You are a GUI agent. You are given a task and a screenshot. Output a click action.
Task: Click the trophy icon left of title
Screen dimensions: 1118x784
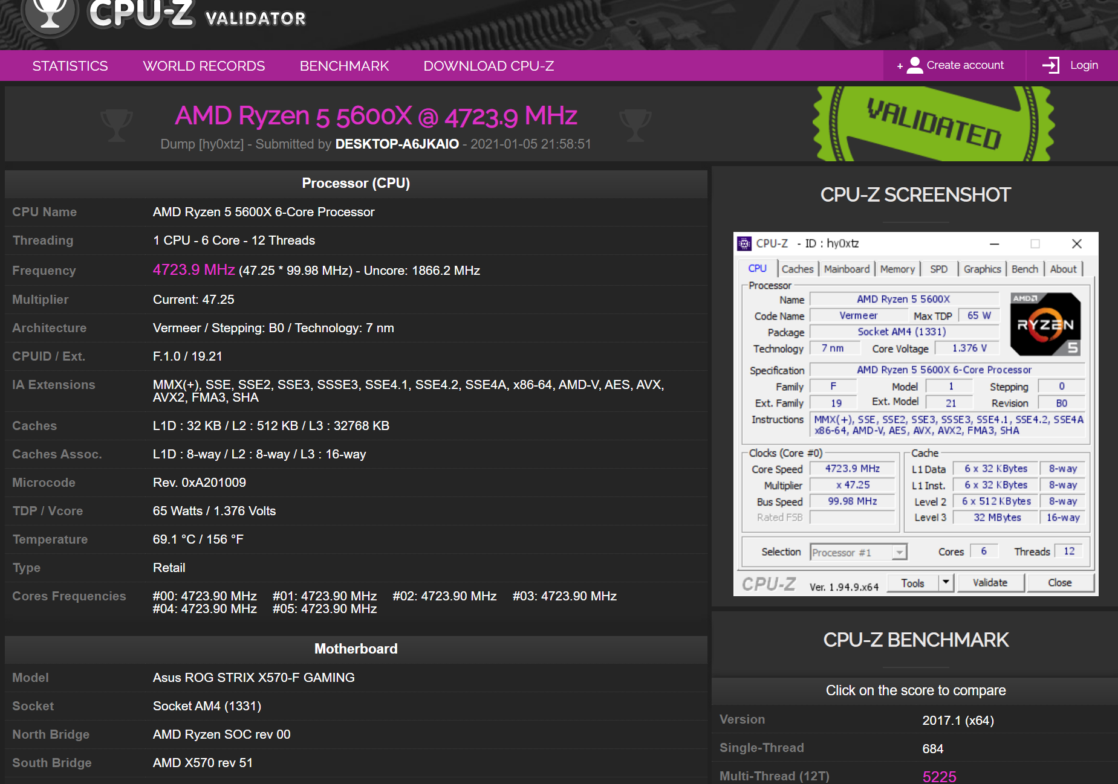point(117,125)
